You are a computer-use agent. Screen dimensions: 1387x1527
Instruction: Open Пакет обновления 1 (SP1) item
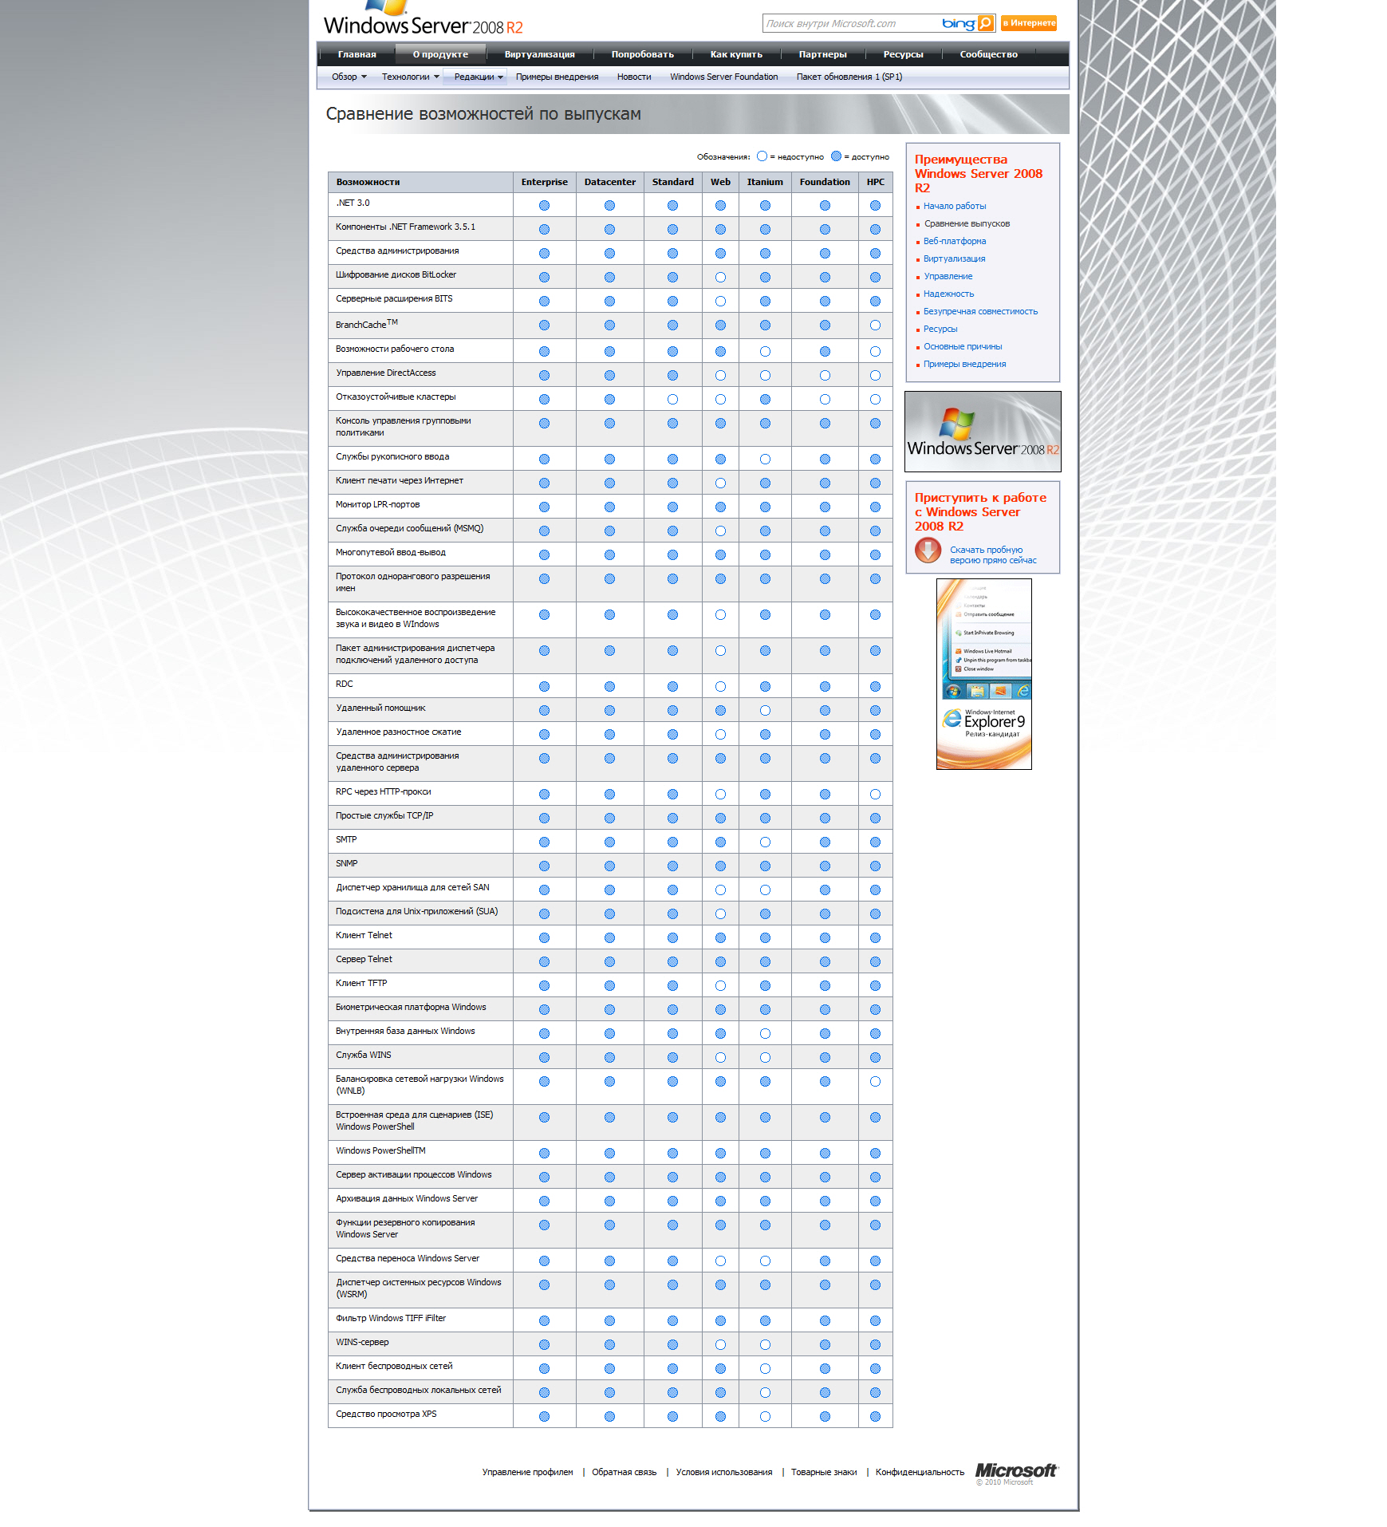pyautogui.click(x=849, y=77)
